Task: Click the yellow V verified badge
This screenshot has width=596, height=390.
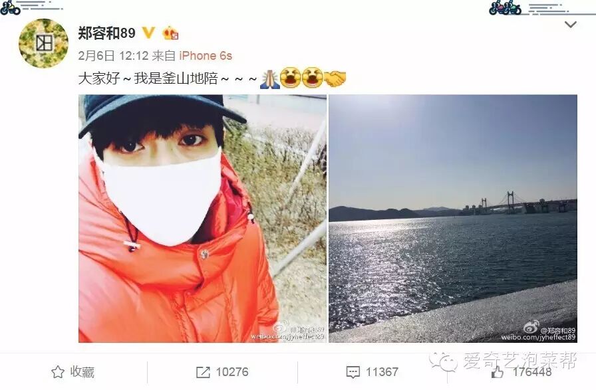Action: click(148, 33)
